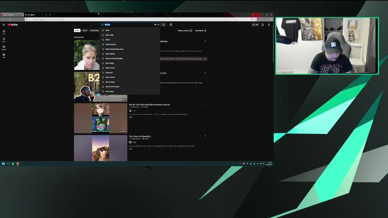Open the Home icon in left sidebar
388x218 pixels.
click(4, 32)
